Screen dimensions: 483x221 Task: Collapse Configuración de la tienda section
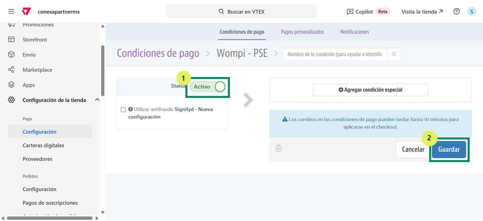[x=97, y=100]
